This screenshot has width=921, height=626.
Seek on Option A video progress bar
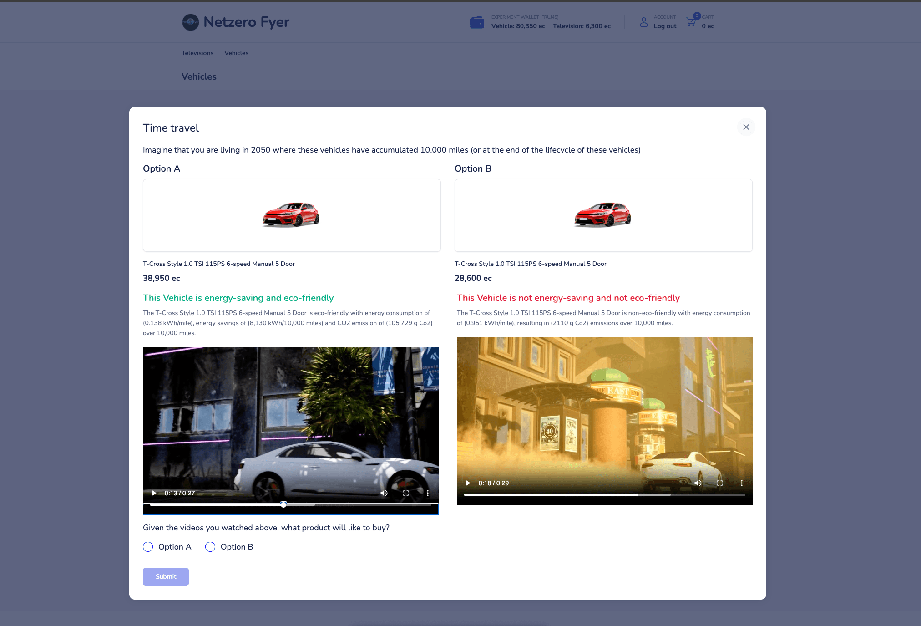coord(291,504)
